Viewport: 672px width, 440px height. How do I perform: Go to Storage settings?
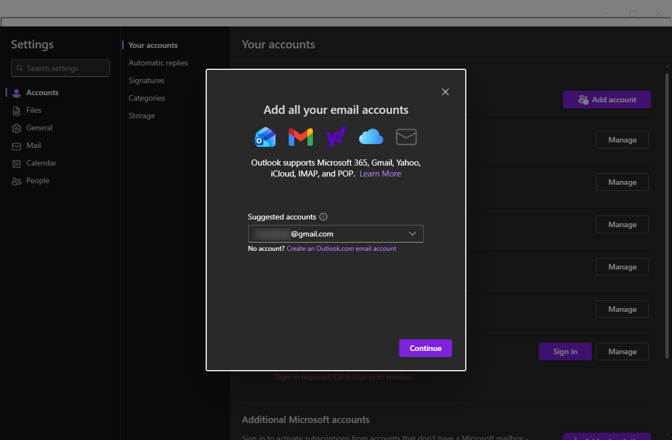[x=142, y=116]
